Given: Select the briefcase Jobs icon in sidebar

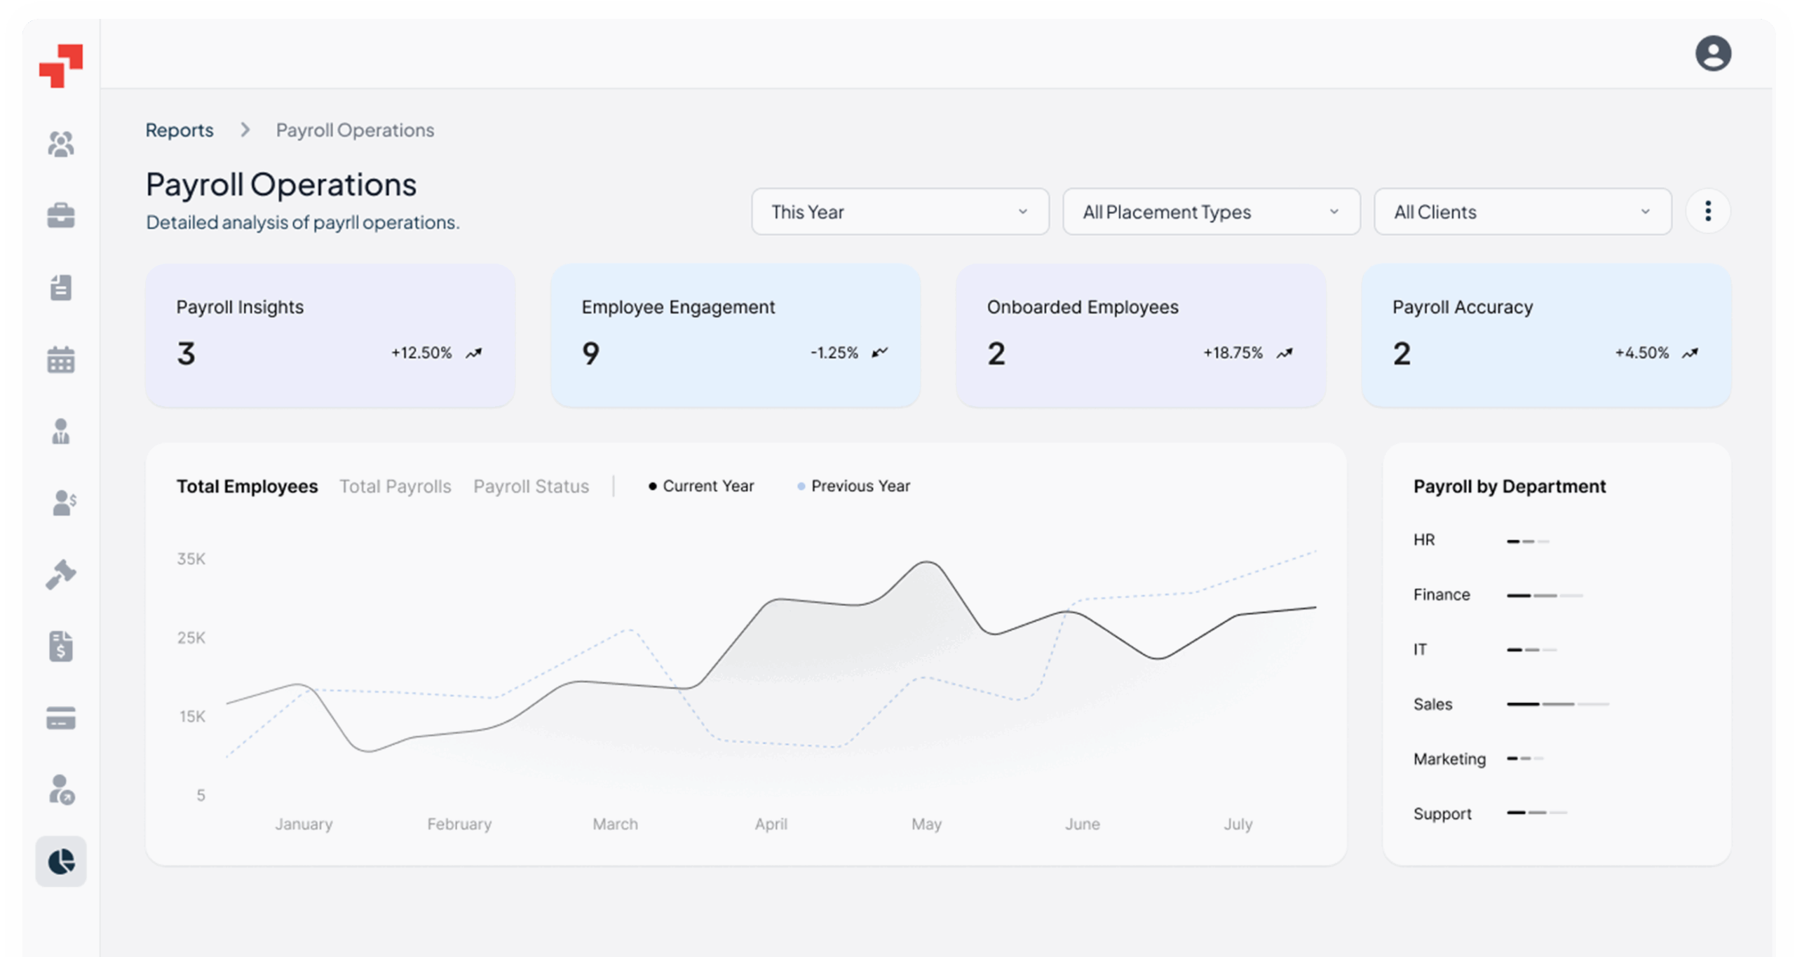Looking at the screenshot, I should point(60,215).
